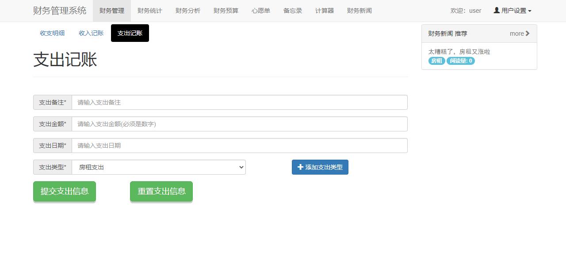Viewport: 566px width, 254px height.
Task: Open the 支出类型 expense type dropdown
Action: 159,167
